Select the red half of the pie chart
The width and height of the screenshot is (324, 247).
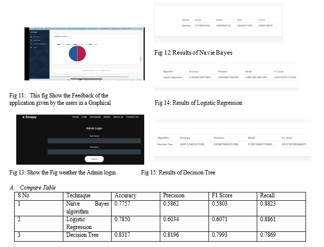(x=82, y=54)
